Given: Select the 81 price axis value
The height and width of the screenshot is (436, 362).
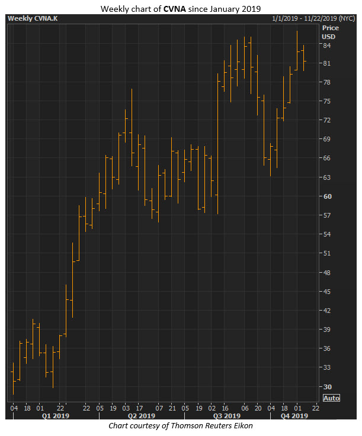Looking at the screenshot, I should point(326,63).
